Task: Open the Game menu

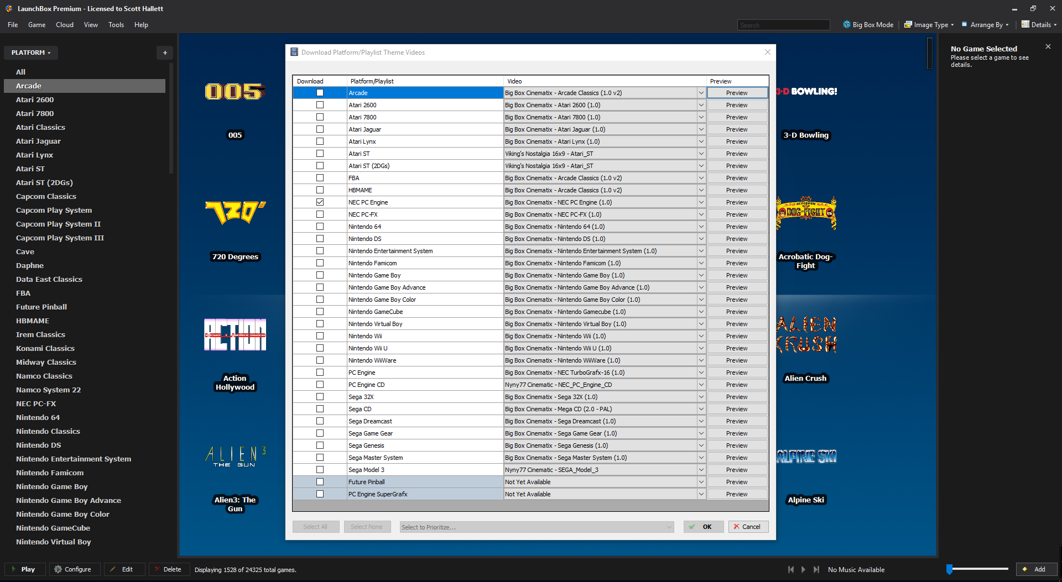Action: (x=37, y=25)
